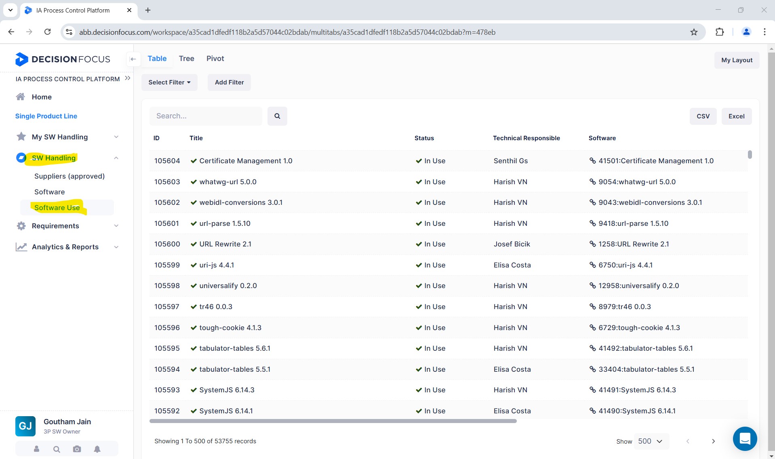Viewport: 775px width, 459px height.
Task: Click the GJ user avatar
Action: pyautogui.click(x=25, y=426)
